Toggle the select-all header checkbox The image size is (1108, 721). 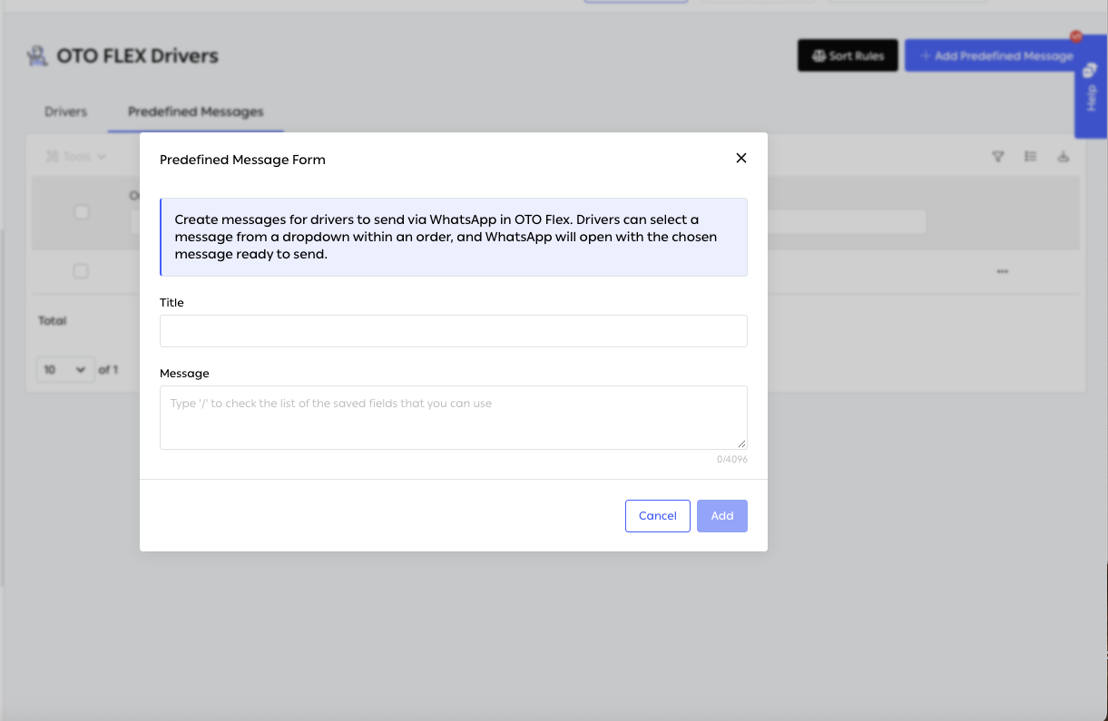tap(81, 212)
